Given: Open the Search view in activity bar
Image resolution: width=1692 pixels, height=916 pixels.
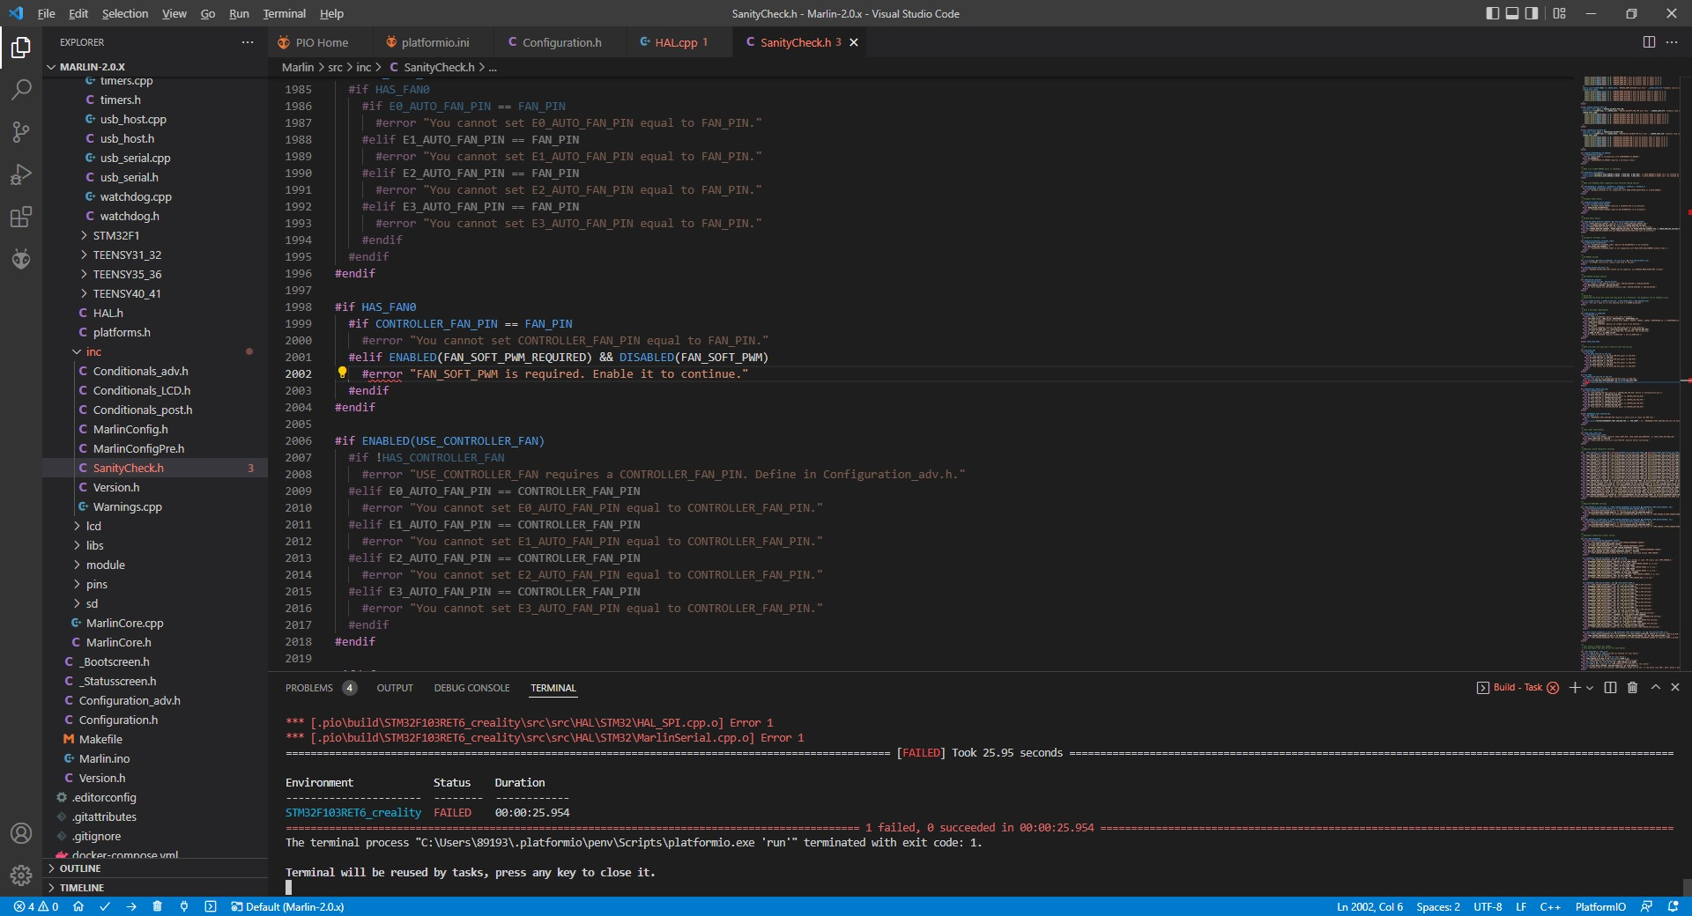Looking at the screenshot, I should pos(21,89).
